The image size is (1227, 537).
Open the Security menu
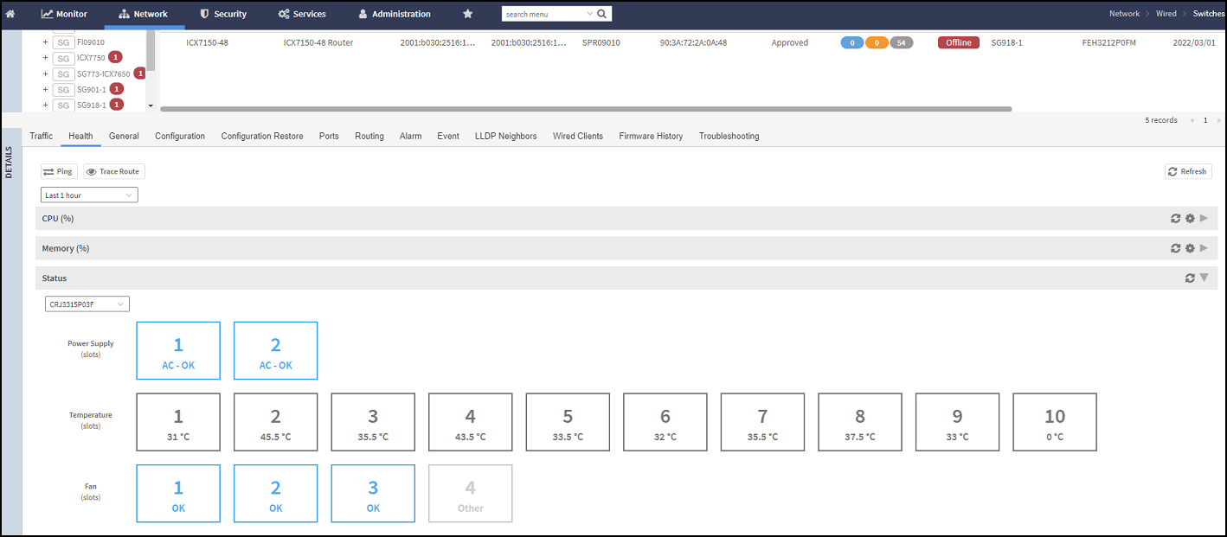pos(223,14)
